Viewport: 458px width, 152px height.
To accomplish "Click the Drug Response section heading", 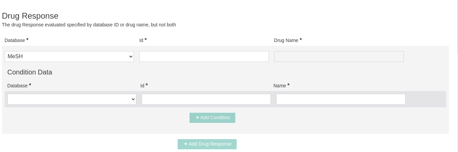I will pyautogui.click(x=30, y=16).
